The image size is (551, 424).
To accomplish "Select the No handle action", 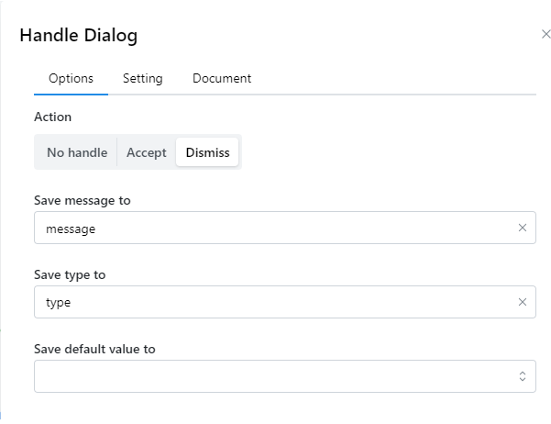I will click(77, 153).
